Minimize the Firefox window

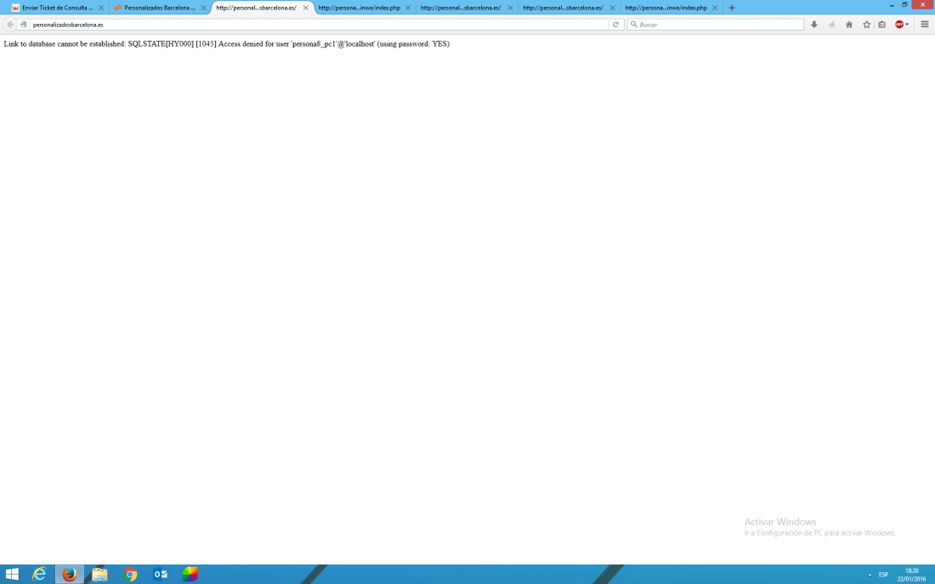click(892, 5)
